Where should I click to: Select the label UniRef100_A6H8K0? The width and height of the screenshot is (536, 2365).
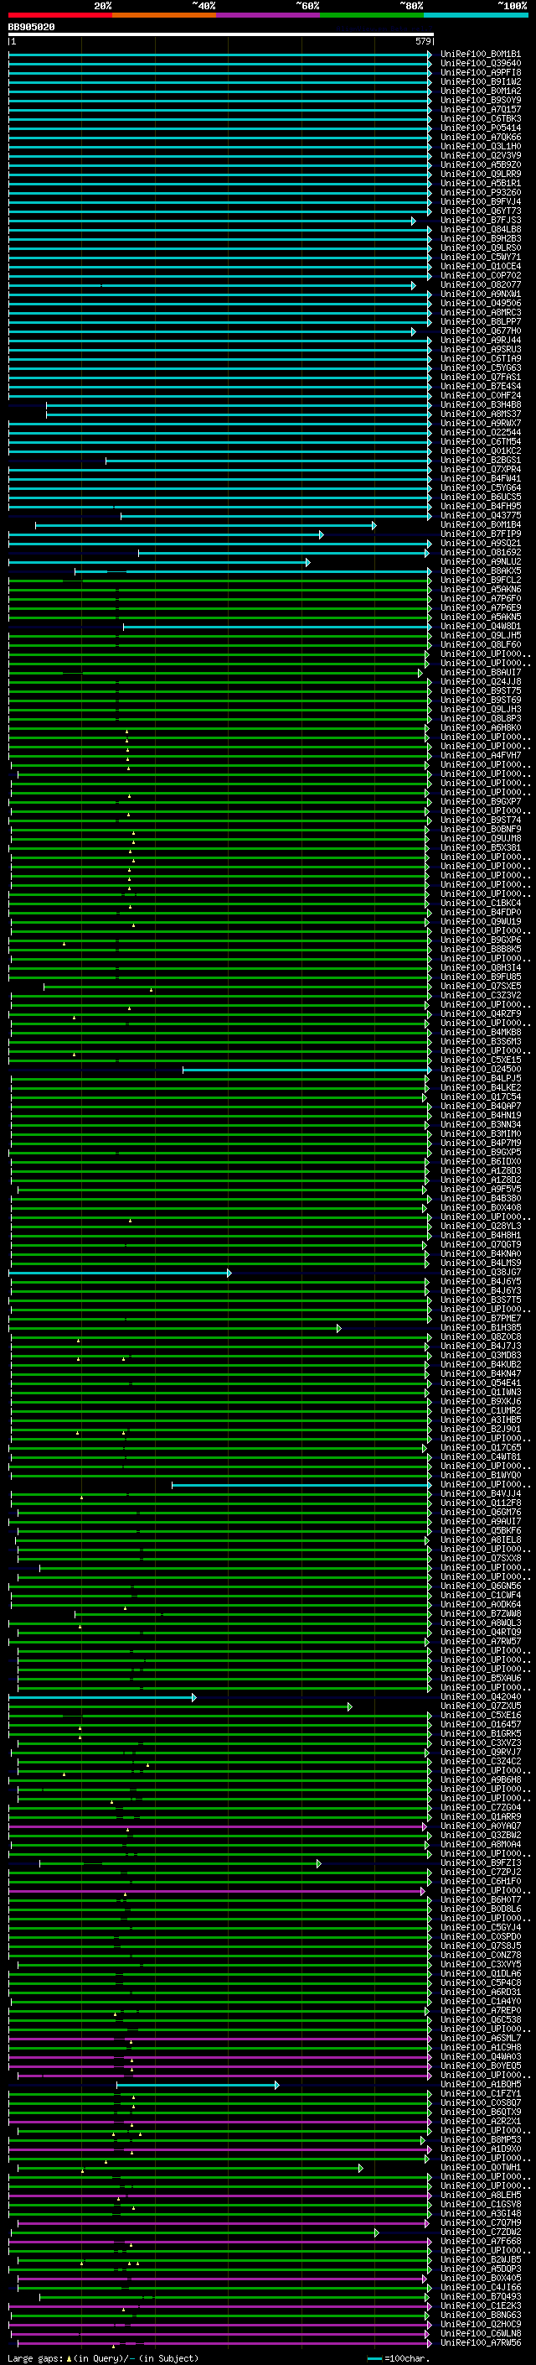pyautogui.click(x=481, y=728)
